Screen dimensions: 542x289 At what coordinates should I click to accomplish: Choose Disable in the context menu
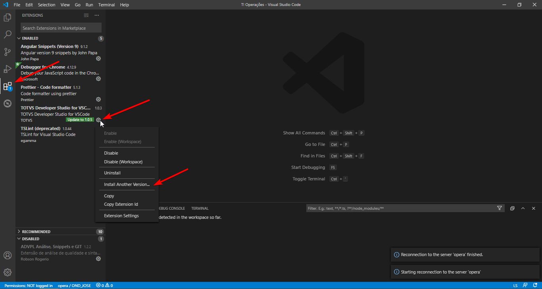tap(127, 153)
